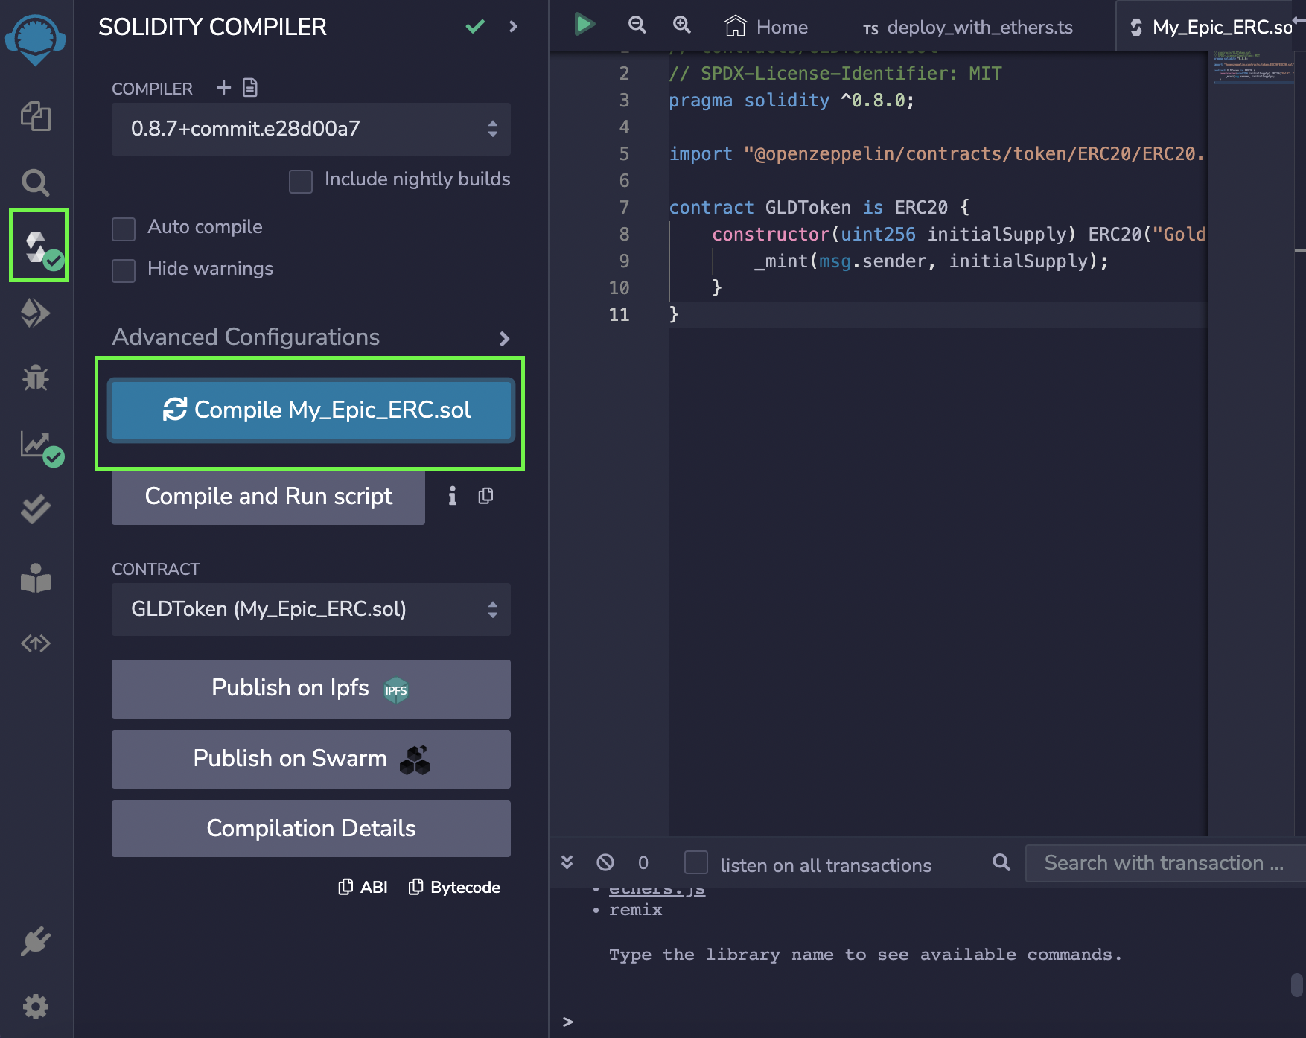Image resolution: width=1306 pixels, height=1038 pixels.
Task: Click Compile My_Epic_ERC.sol button
Action: click(x=310, y=410)
